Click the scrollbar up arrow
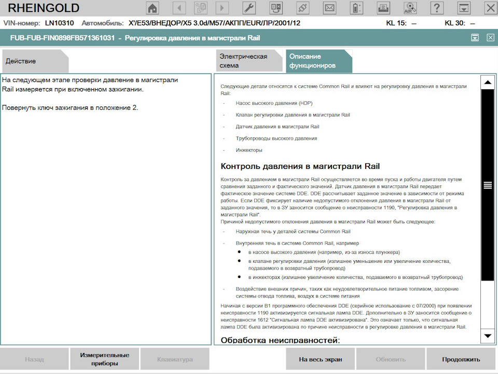Viewport: 498px width, 374px height. point(488,83)
